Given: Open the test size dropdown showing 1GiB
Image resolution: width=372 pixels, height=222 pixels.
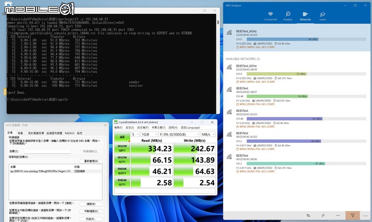Looking at the screenshot, I should tap(149, 135).
